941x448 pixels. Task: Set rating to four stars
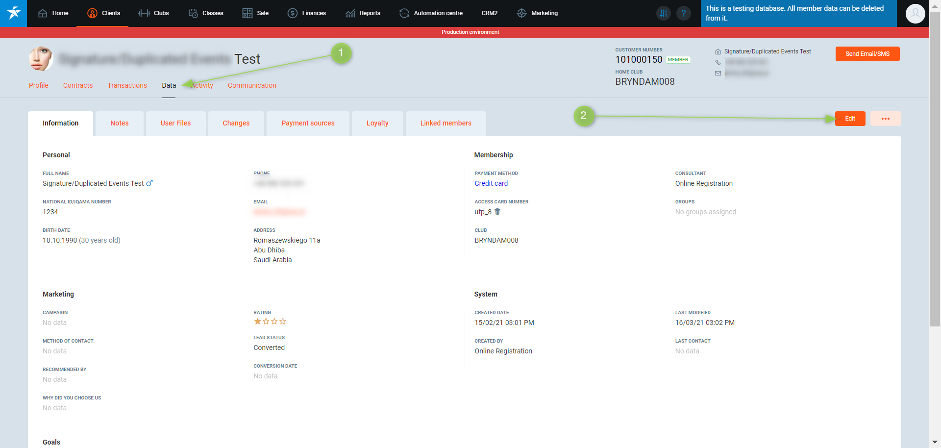[283, 322]
